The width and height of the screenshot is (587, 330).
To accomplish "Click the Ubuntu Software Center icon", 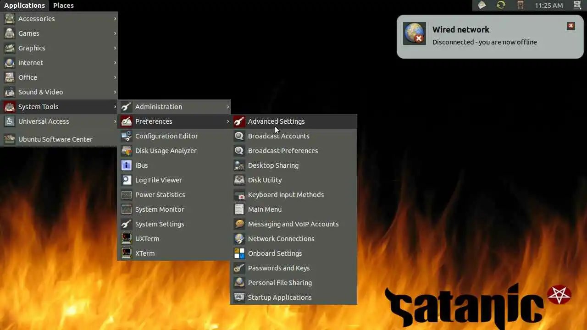I will pos(10,139).
